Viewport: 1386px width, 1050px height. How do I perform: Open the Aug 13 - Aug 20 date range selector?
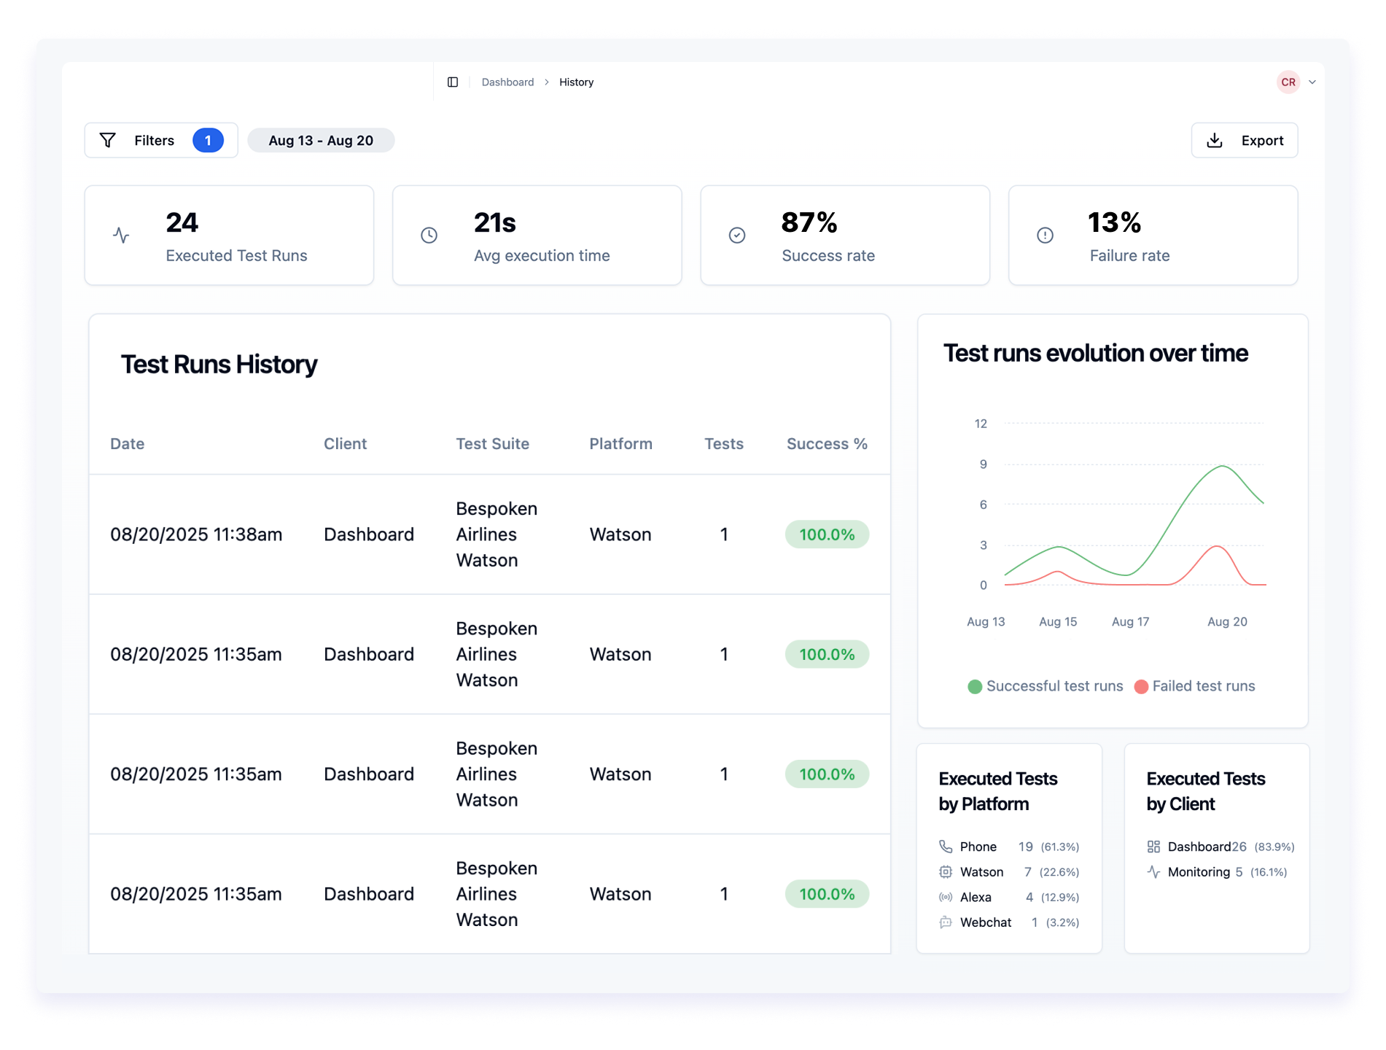pos(321,140)
